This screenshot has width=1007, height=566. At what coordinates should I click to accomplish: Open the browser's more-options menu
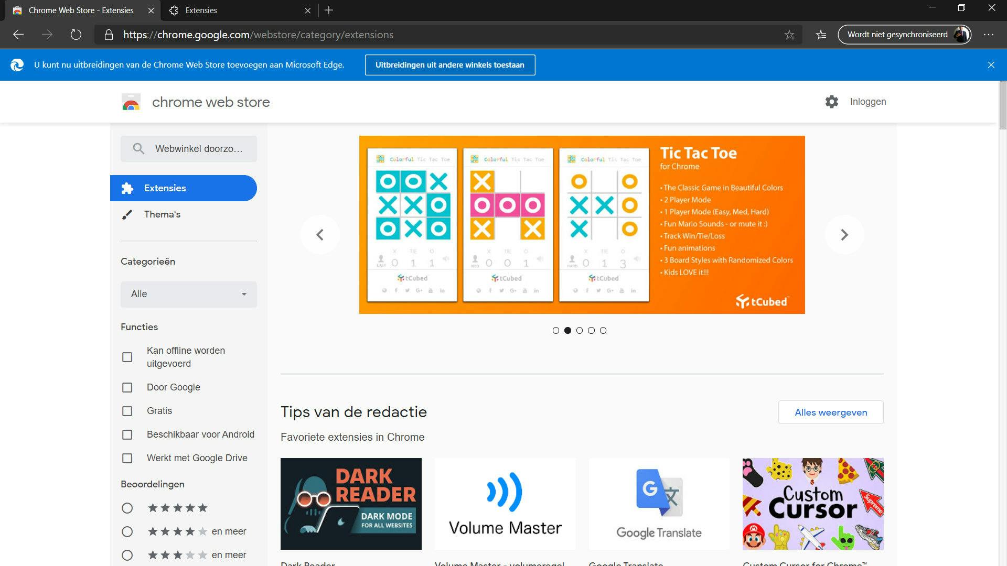(989, 35)
